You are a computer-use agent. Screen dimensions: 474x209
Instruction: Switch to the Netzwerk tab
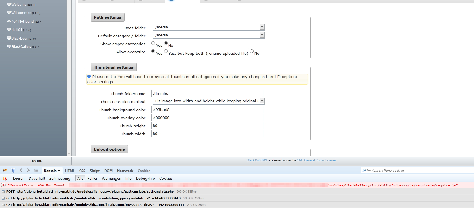point(125,171)
